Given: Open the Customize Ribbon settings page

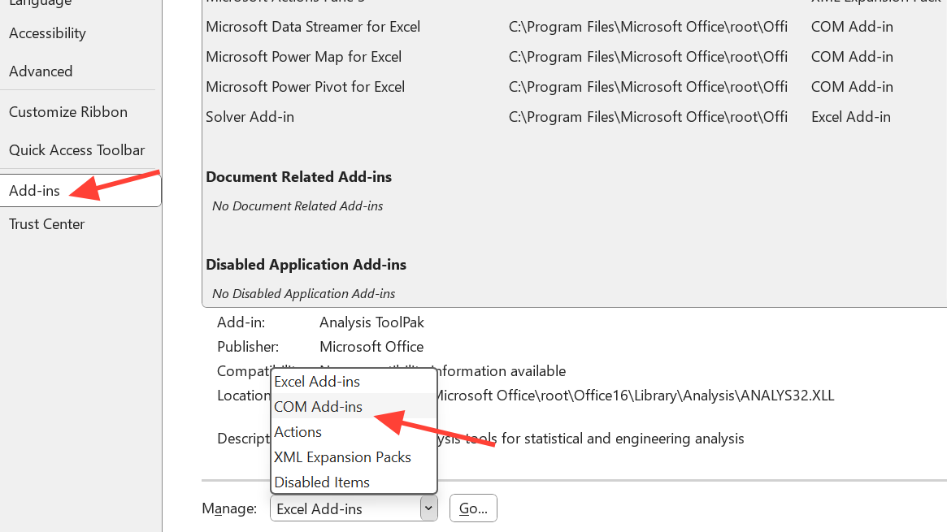Looking at the screenshot, I should pos(68,112).
